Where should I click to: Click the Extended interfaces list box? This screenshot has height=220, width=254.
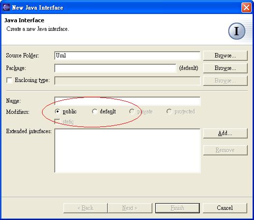click(x=128, y=151)
